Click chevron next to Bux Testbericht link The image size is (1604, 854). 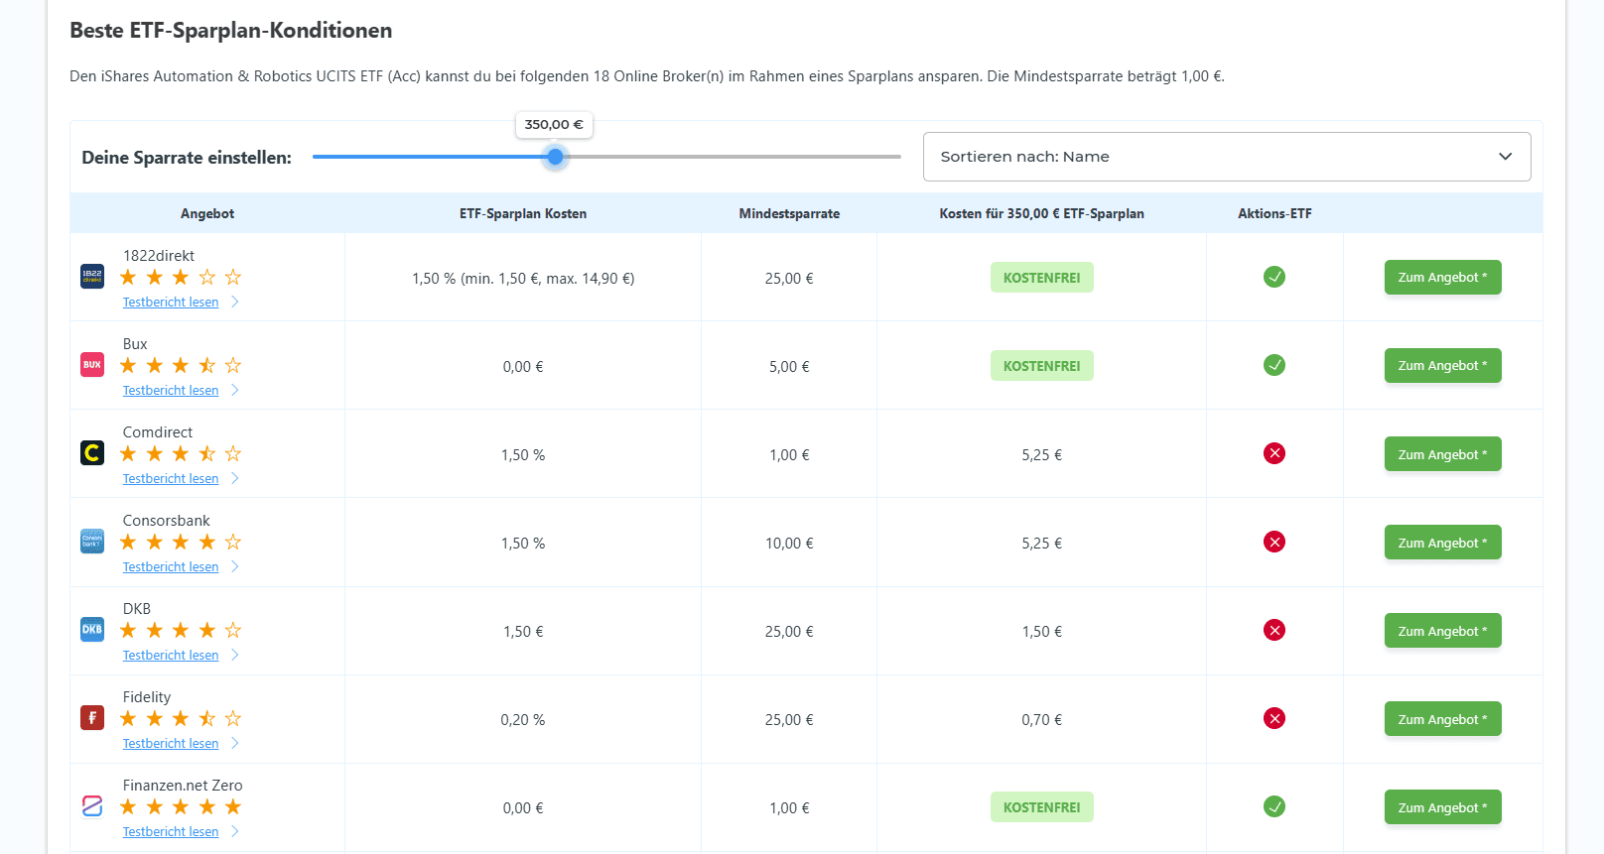(x=235, y=390)
